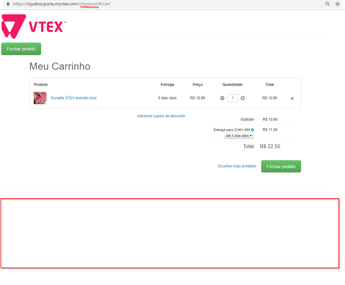The image size is (345, 285).
Task: Click the pink nail polish product thumbnail
Action: tap(40, 98)
